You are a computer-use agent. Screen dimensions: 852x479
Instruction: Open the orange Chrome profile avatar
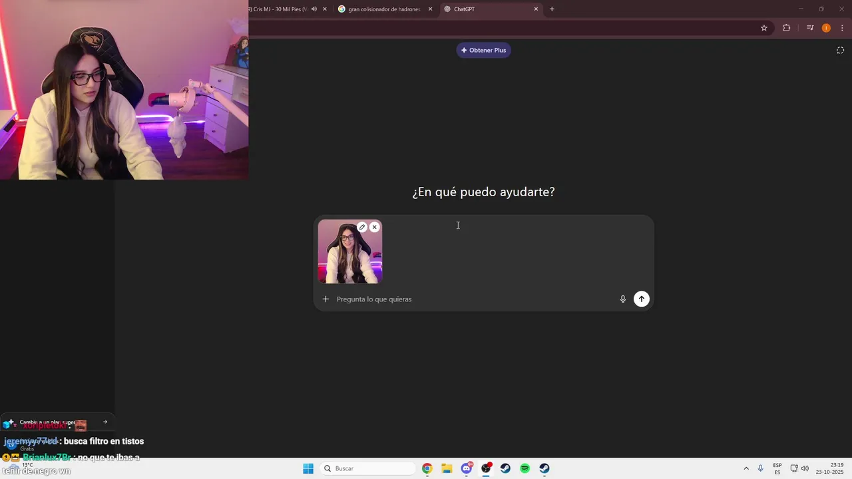(826, 28)
